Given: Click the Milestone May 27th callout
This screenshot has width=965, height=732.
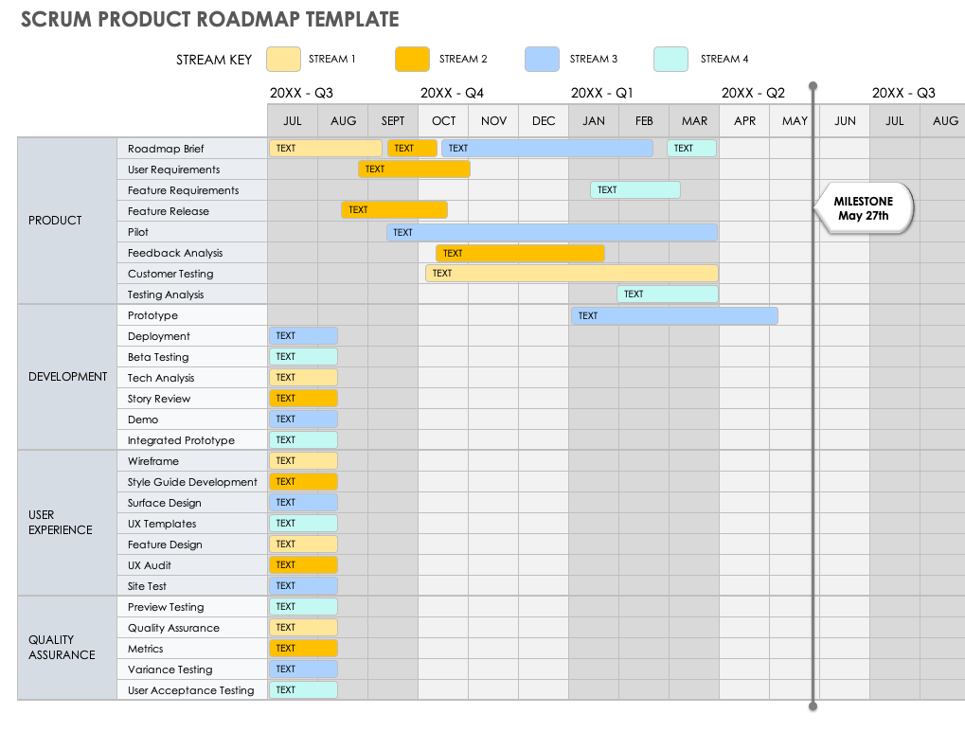Looking at the screenshot, I should (862, 208).
